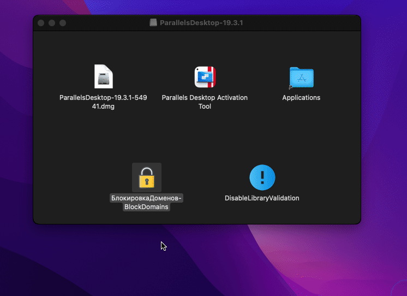Open the Parallels Desktop Activation Tool icon

[x=205, y=77]
